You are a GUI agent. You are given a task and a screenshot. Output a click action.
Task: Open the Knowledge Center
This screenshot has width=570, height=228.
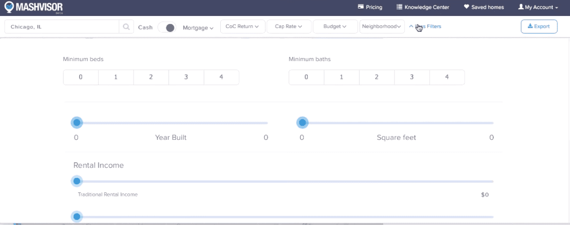423,8
